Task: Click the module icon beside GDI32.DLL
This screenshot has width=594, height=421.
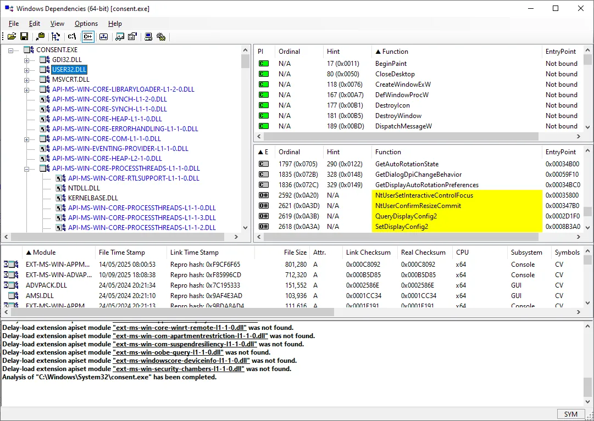Action: (x=45, y=60)
